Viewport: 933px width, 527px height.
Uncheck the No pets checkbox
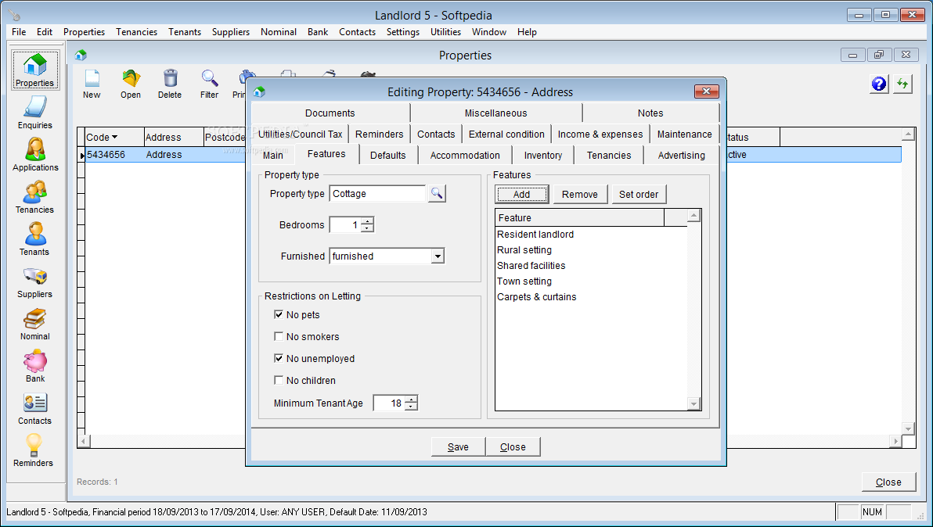279,314
